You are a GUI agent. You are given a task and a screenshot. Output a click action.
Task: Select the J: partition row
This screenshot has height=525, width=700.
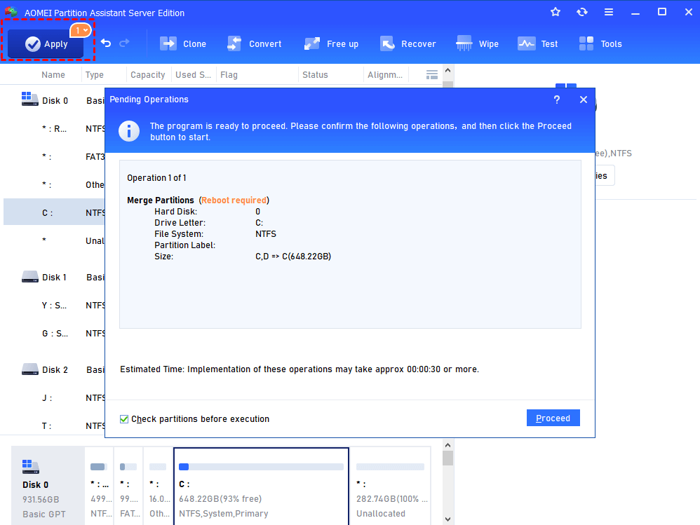(55, 397)
